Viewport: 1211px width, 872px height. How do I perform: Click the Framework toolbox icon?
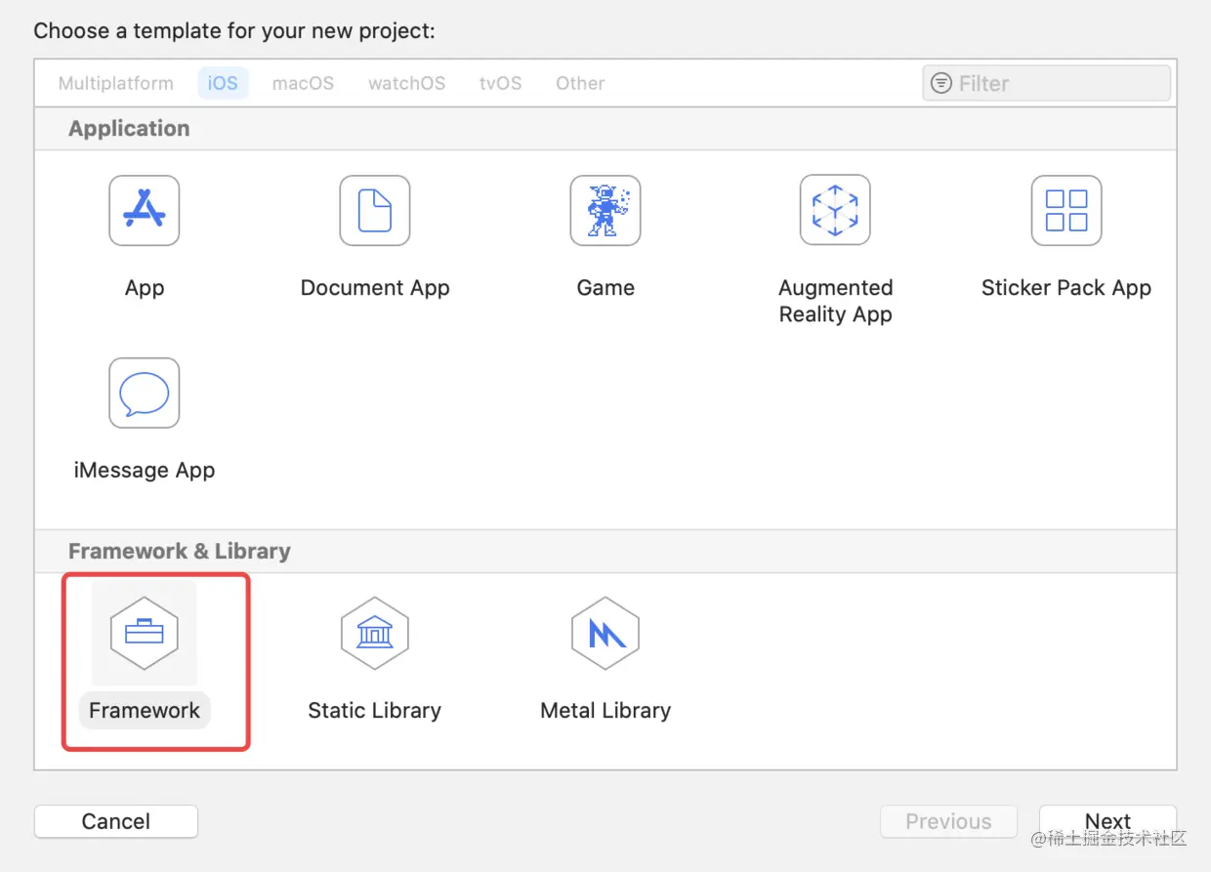click(145, 634)
